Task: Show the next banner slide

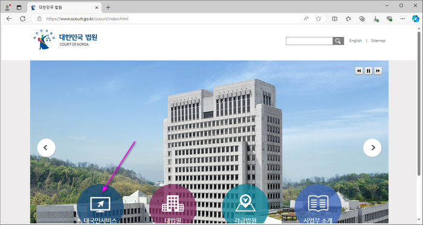Action: [372, 148]
